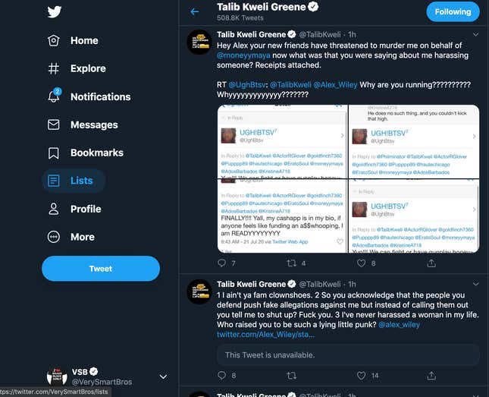The height and width of the screenshot is (397, 489).
Task: Toggle the Following button
Action: (x=453, y=12)
